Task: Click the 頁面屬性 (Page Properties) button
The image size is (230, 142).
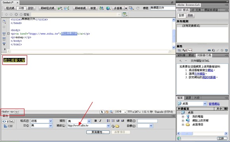Action: (x=98, y=132)
